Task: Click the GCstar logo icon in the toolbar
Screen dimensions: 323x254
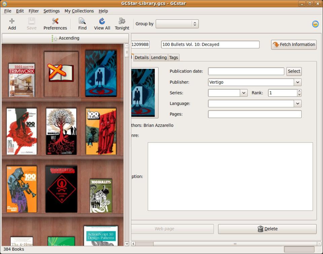Action: tap(315, 24)
